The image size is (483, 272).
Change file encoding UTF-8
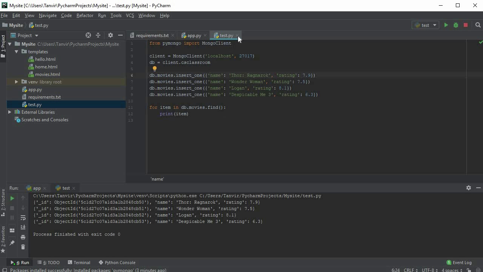[430, 270]
